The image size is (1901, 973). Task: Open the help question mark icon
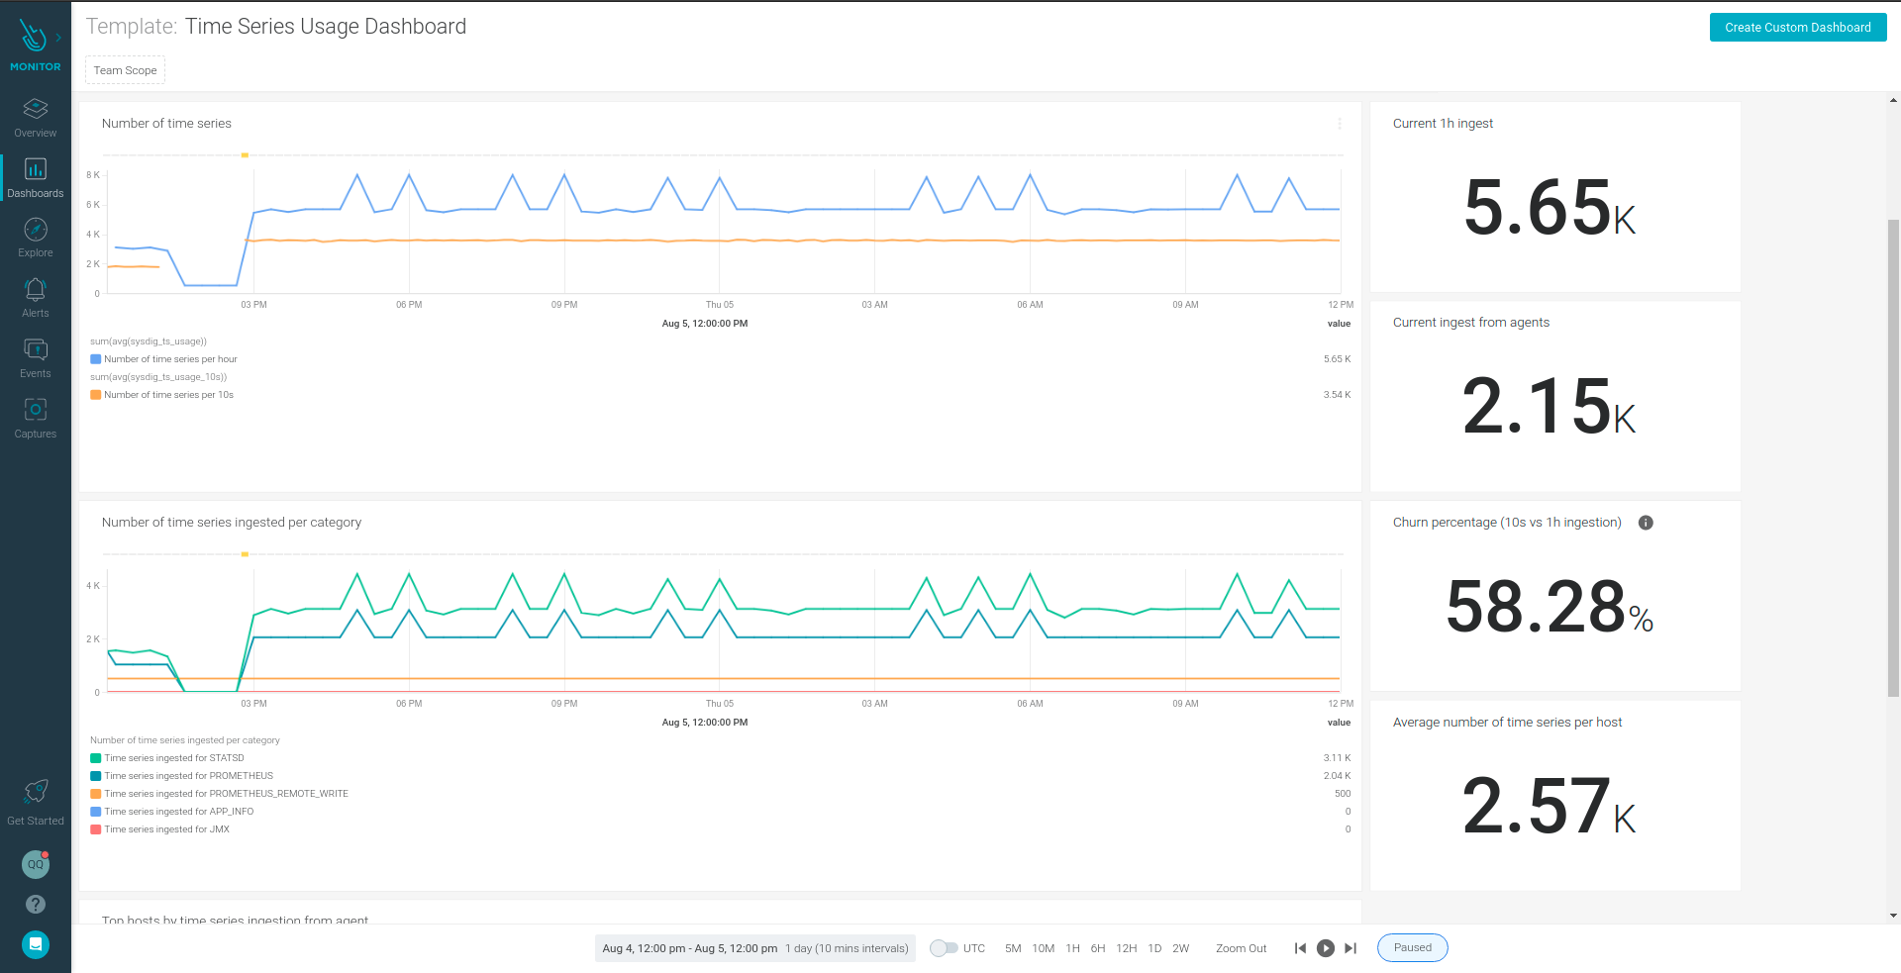point(35,904)
